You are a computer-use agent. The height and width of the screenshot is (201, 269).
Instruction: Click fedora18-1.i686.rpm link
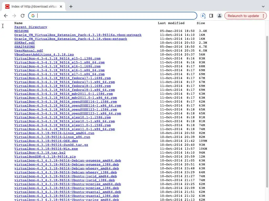[x=63, y=86]
